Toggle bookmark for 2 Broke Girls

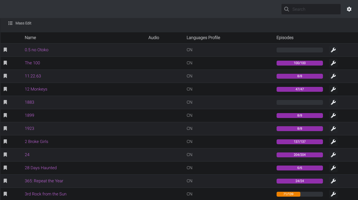click(5, 141)
